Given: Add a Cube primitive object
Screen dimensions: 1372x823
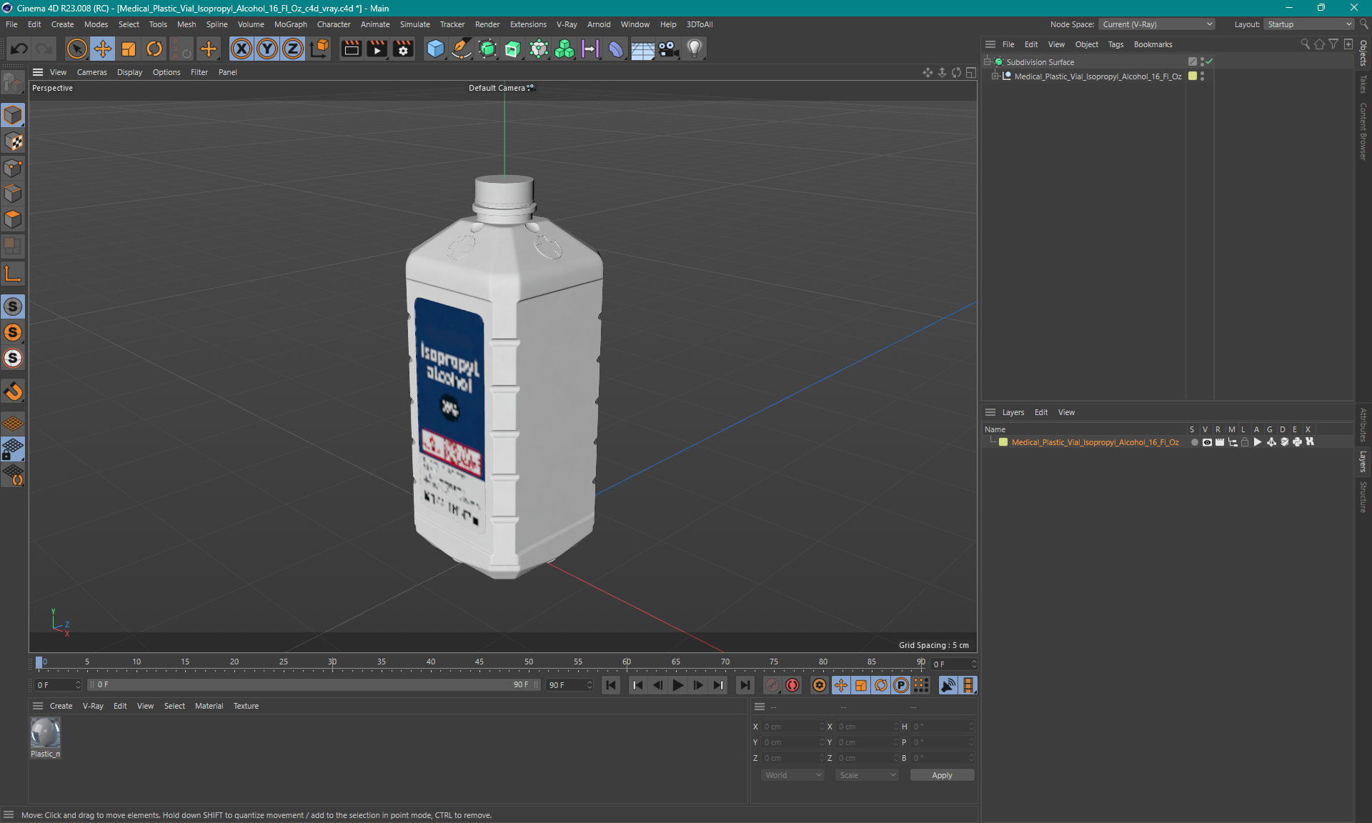Looking at the screenshot, I should pyautogui.click(x=435, y=49).
